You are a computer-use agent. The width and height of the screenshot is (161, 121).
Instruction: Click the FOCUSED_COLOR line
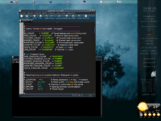coord(52,38)
